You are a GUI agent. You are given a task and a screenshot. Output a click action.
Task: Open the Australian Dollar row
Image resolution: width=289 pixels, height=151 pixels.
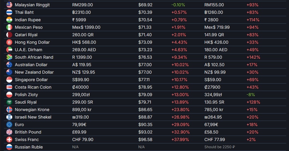click(x=31, y=65)
